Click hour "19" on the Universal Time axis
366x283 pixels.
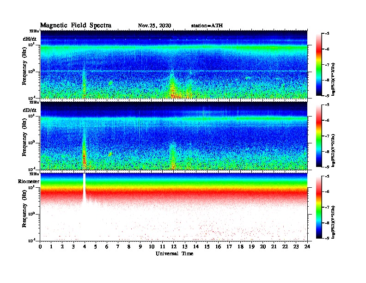251,247
